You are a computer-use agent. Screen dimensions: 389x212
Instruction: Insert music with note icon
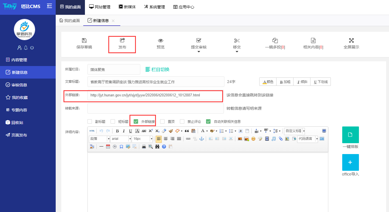point(274,138)
